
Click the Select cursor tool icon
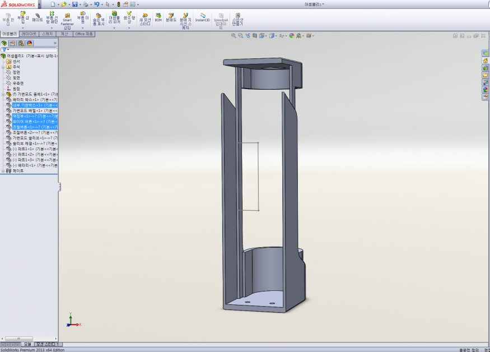pos(108,4)
